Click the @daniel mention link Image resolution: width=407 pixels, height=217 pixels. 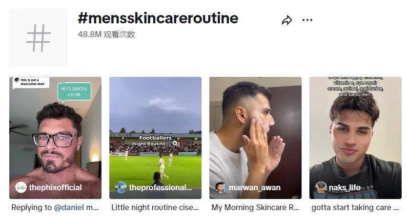(x=69, y=207)
